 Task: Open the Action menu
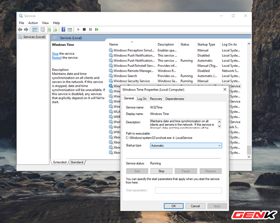[x=33, y=23]
